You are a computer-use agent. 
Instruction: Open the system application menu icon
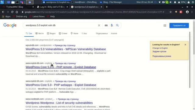tap(2, 2)
